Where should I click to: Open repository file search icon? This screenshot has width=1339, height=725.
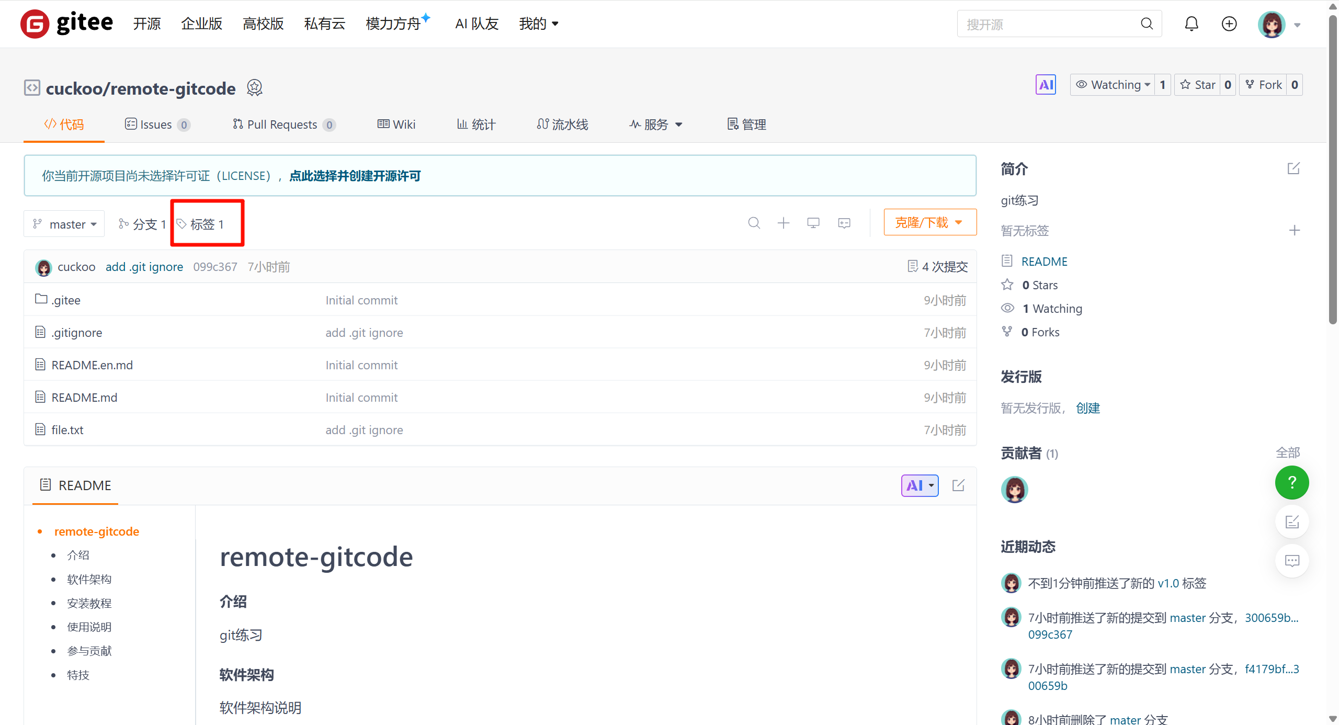[x=754, y=222]
